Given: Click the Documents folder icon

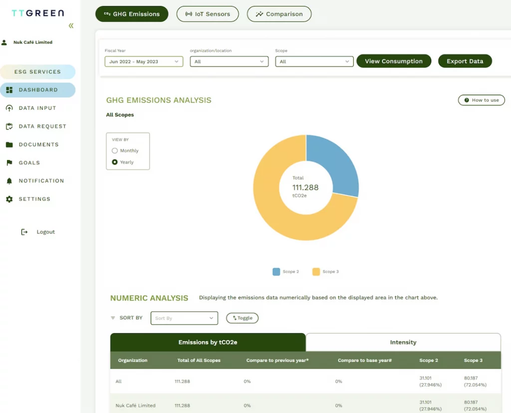Looking at the screenshot, I should (9, 145).
